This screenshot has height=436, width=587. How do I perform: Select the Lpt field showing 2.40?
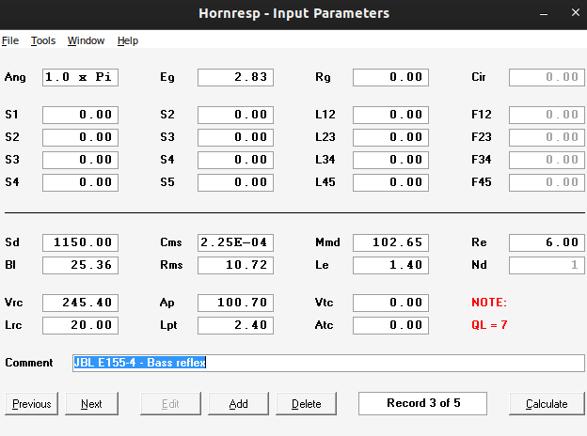(x=236, y=325)
